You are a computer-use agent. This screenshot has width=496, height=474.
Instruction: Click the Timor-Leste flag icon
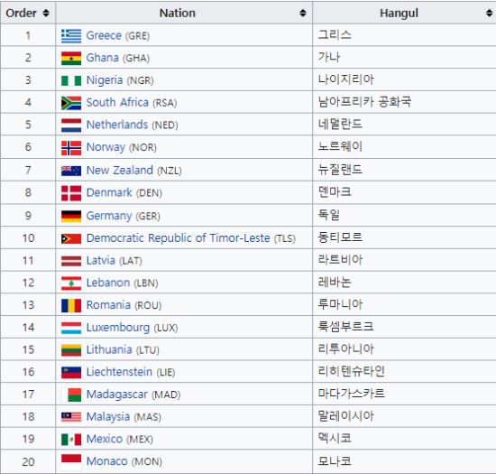[71, 238]
